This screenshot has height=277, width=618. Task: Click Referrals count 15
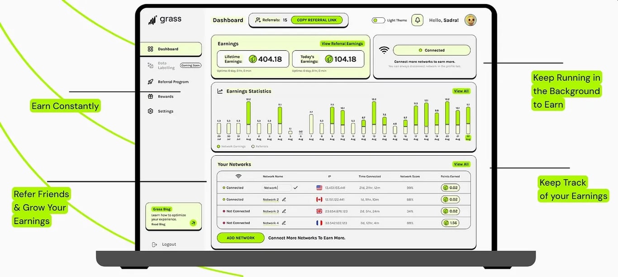[285, 20]
